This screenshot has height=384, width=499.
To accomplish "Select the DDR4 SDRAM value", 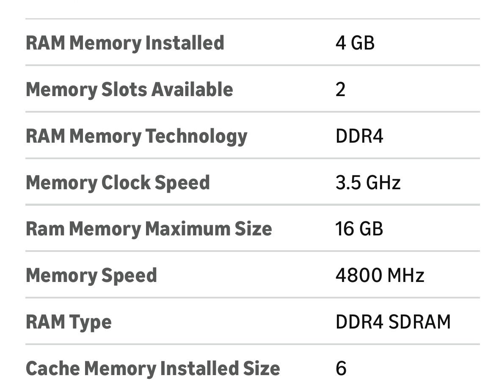I will point(393,322).
